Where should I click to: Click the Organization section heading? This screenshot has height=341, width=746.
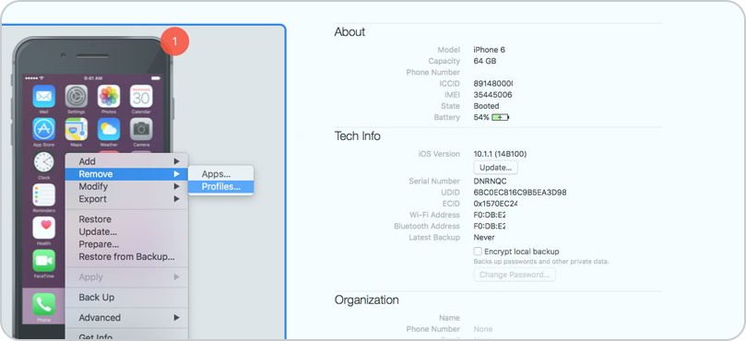tap(366, 300)
